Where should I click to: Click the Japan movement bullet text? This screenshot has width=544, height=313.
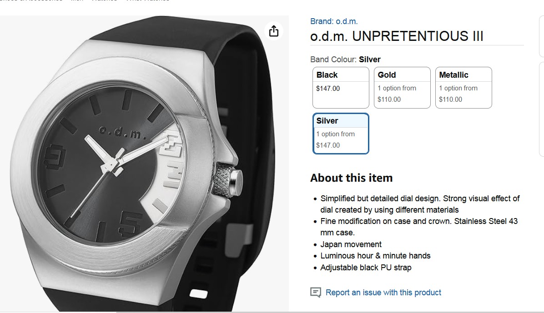coord(351,244)
